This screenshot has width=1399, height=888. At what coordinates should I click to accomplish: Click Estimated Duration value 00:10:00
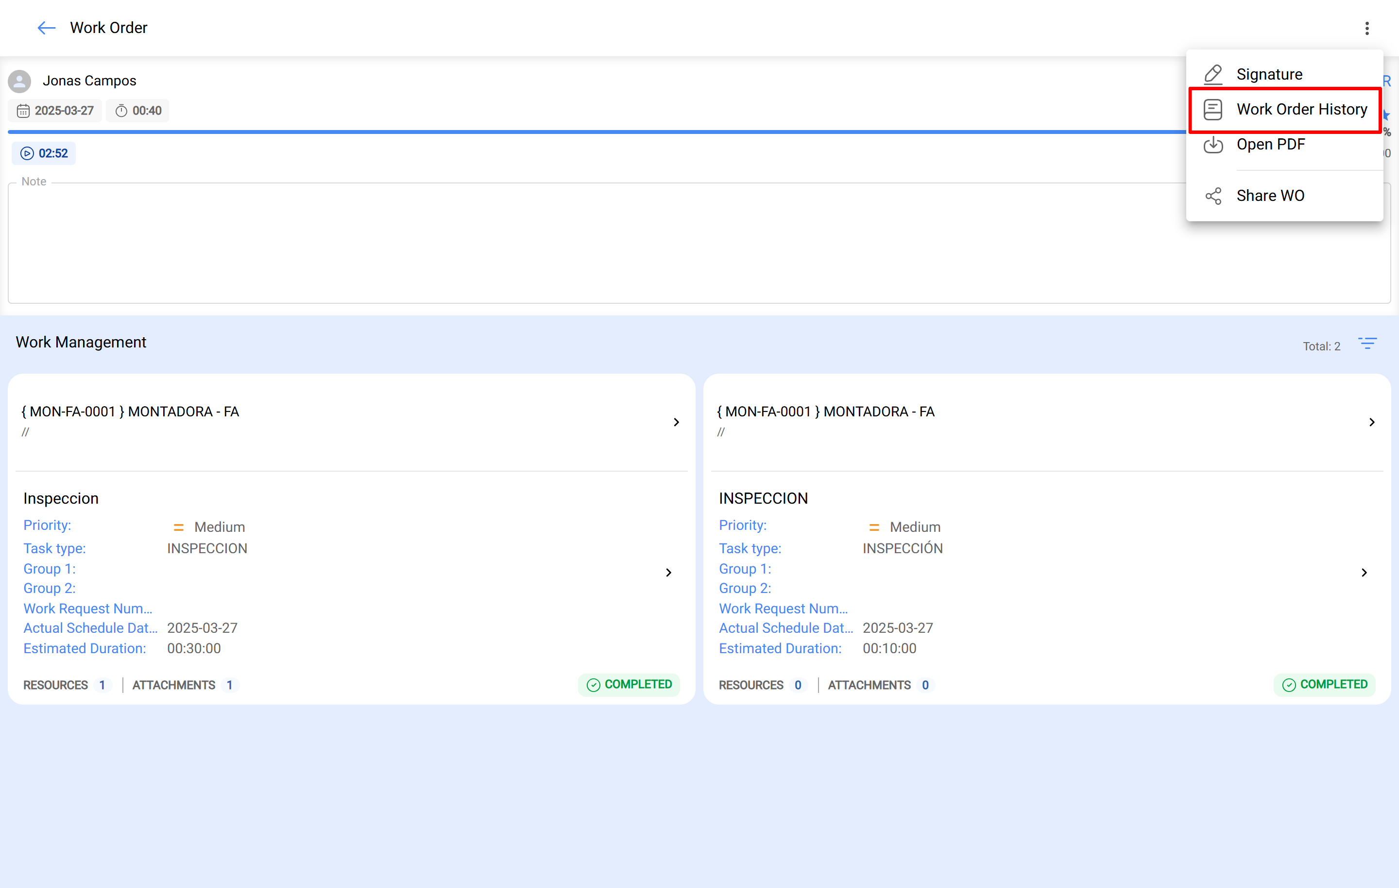click(x=889, y=649)
